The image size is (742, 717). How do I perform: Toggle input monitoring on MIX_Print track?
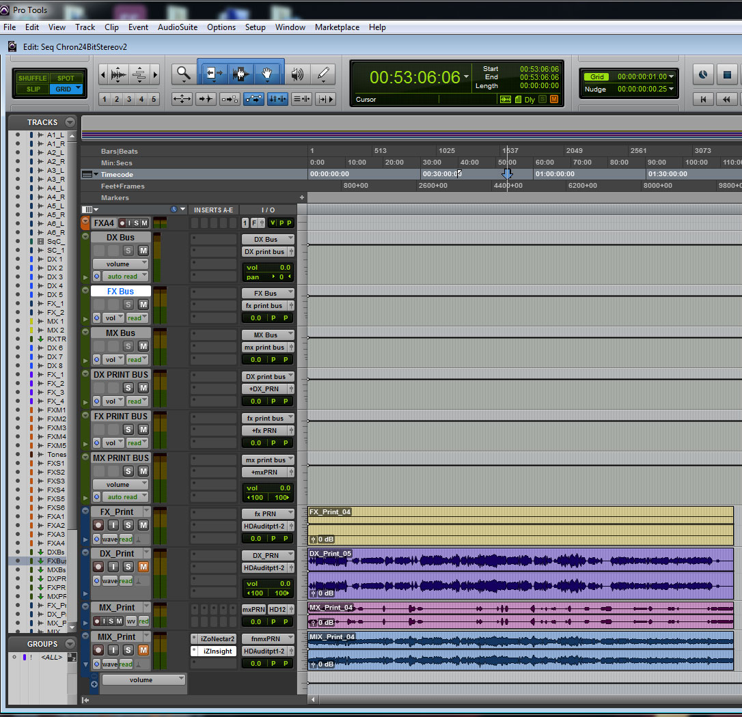coord(113,650)
